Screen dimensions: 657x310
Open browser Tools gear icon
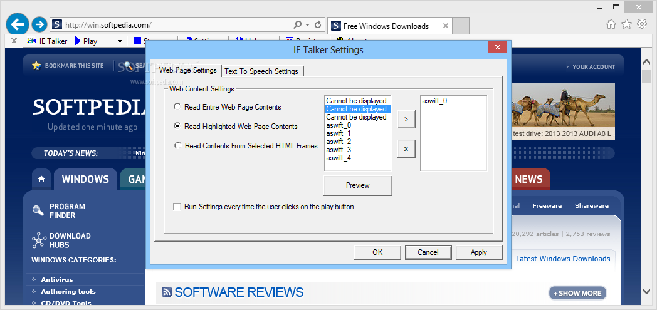click(642, 24)
